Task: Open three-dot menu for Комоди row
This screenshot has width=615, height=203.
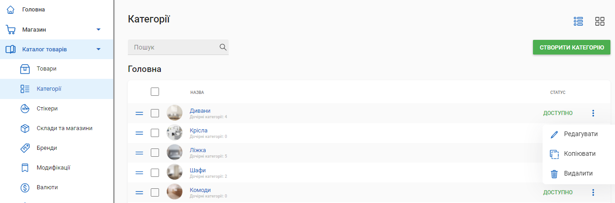Action: click(593, 192)
